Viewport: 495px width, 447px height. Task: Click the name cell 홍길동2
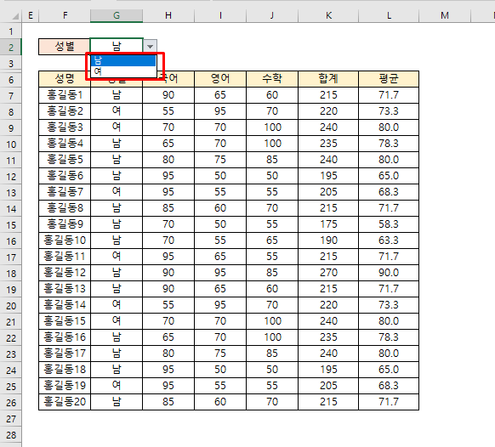coord(65,111)
